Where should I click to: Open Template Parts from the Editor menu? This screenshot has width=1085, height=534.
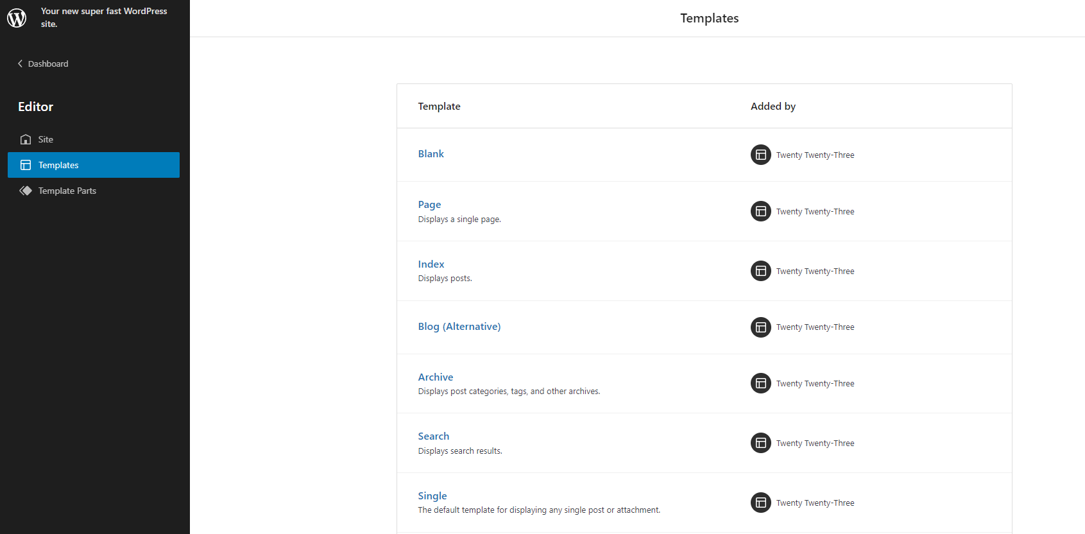67,191
